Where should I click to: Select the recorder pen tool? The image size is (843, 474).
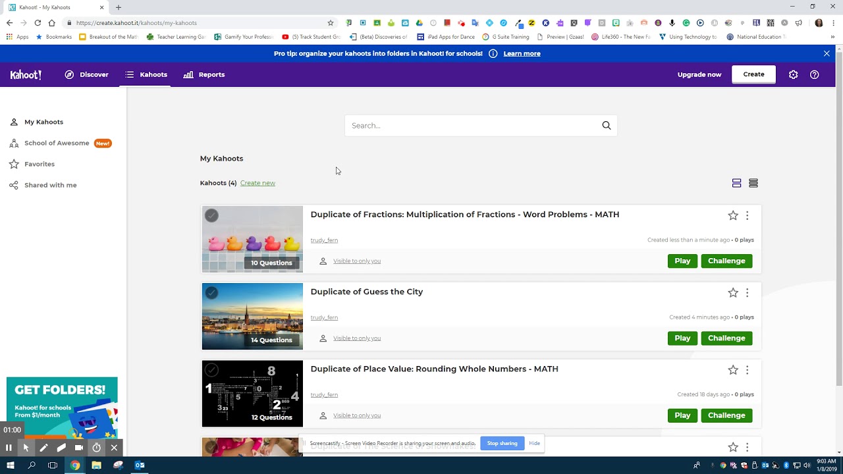43,448
